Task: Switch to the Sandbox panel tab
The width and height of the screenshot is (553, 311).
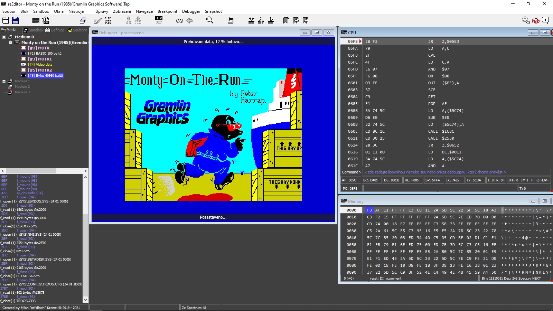Action: 34,30
